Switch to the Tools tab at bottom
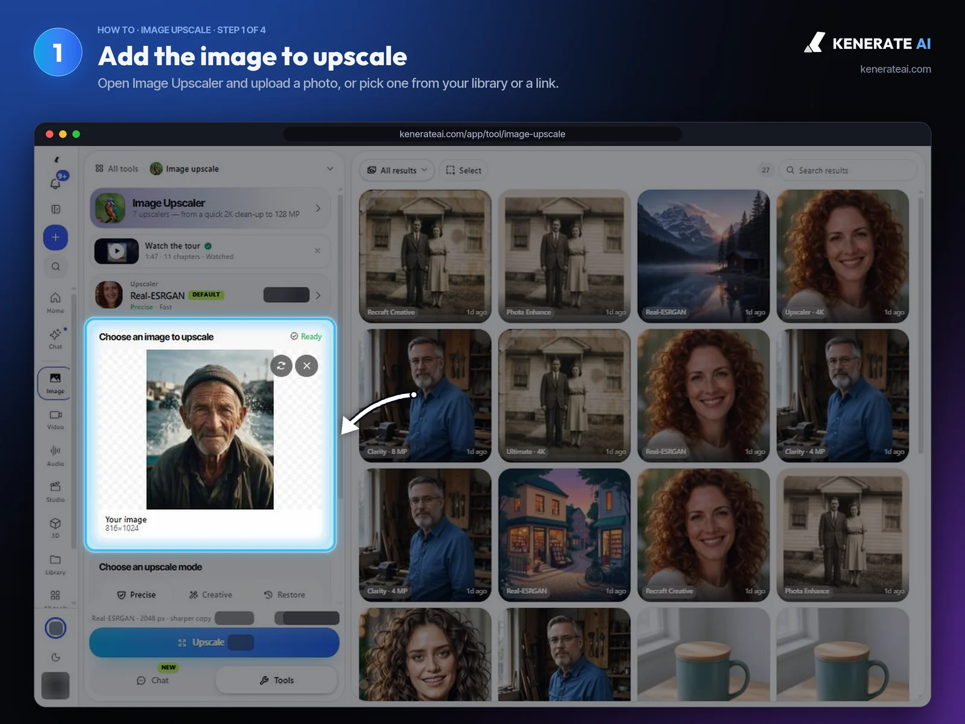Viewport: 965px width, 724px height. [x=277, y=680]
